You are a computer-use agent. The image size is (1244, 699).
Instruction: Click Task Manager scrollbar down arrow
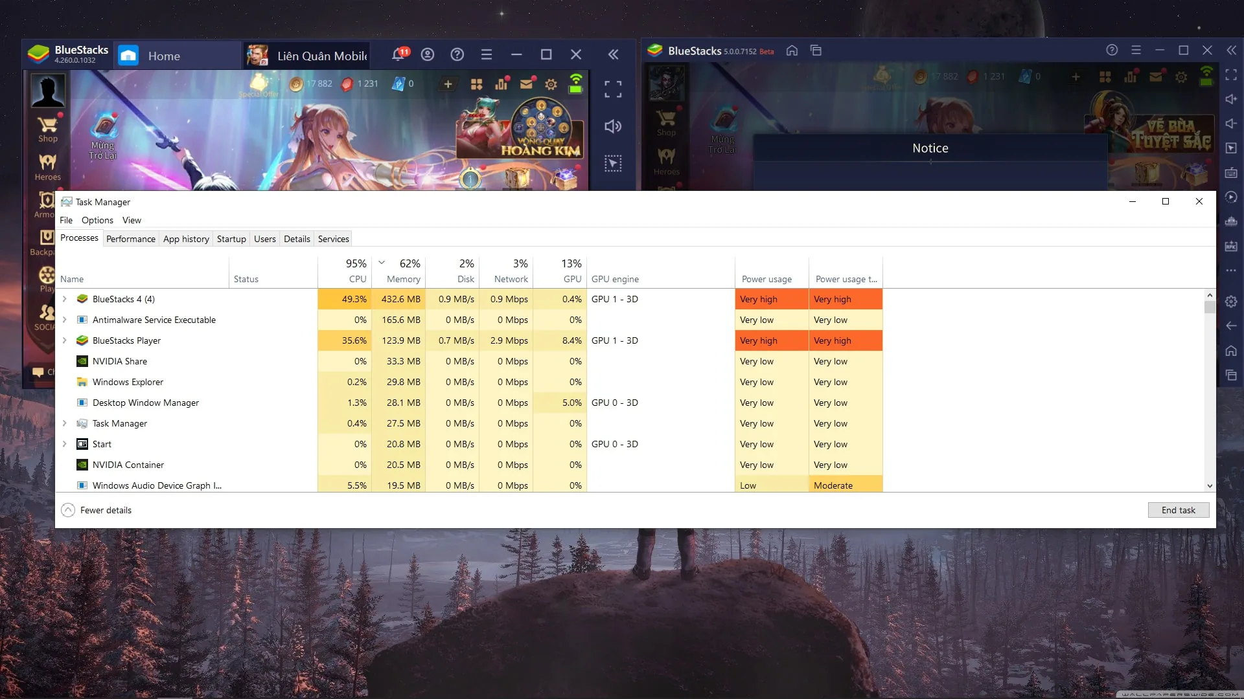click(x=1210, y=486)
